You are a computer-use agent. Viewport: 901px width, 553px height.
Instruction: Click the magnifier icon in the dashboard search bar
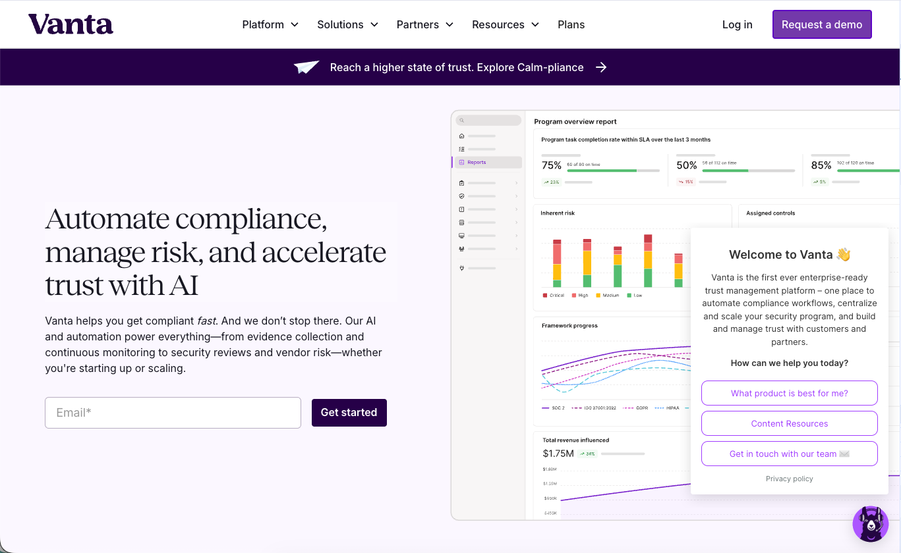(461, 120)
